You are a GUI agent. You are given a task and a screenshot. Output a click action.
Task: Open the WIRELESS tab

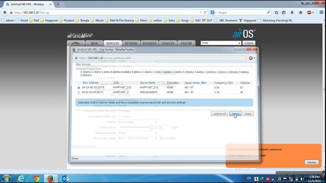113,43
